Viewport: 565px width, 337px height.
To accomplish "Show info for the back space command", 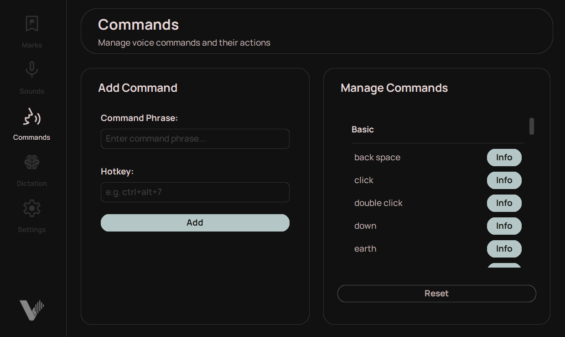I will tap(504, 157).
